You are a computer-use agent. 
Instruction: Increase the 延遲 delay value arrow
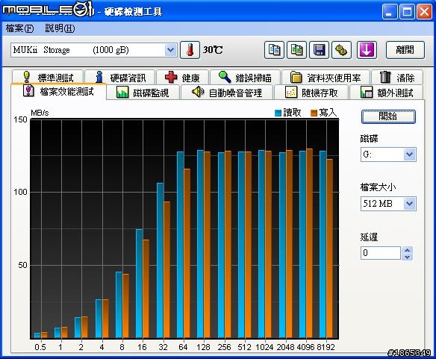click(407, 250)
